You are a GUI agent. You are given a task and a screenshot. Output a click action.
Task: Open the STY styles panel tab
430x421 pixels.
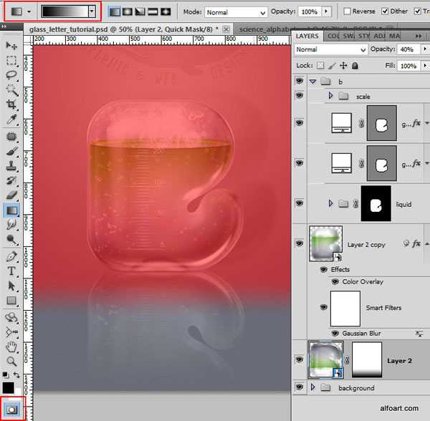[364, 36]
